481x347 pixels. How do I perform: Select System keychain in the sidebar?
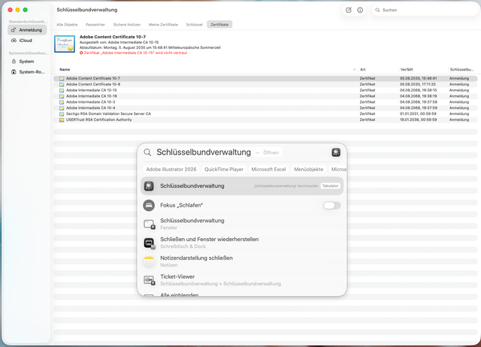tap(27, 62)
